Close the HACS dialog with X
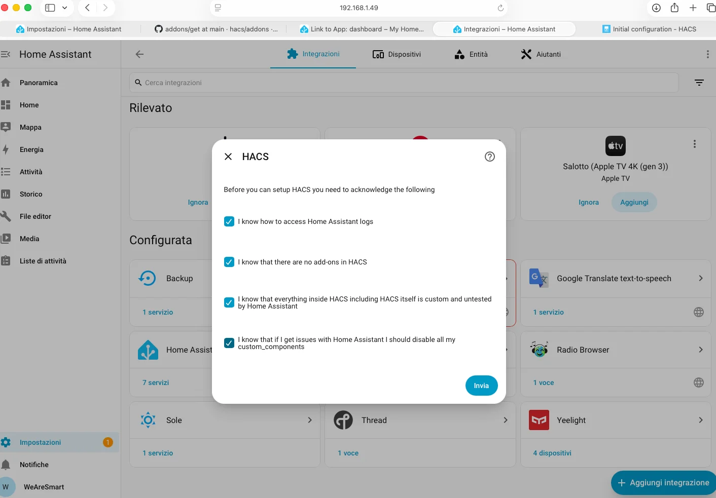The height and width of the screenshot is (498, 716). [x=228, y=157]
